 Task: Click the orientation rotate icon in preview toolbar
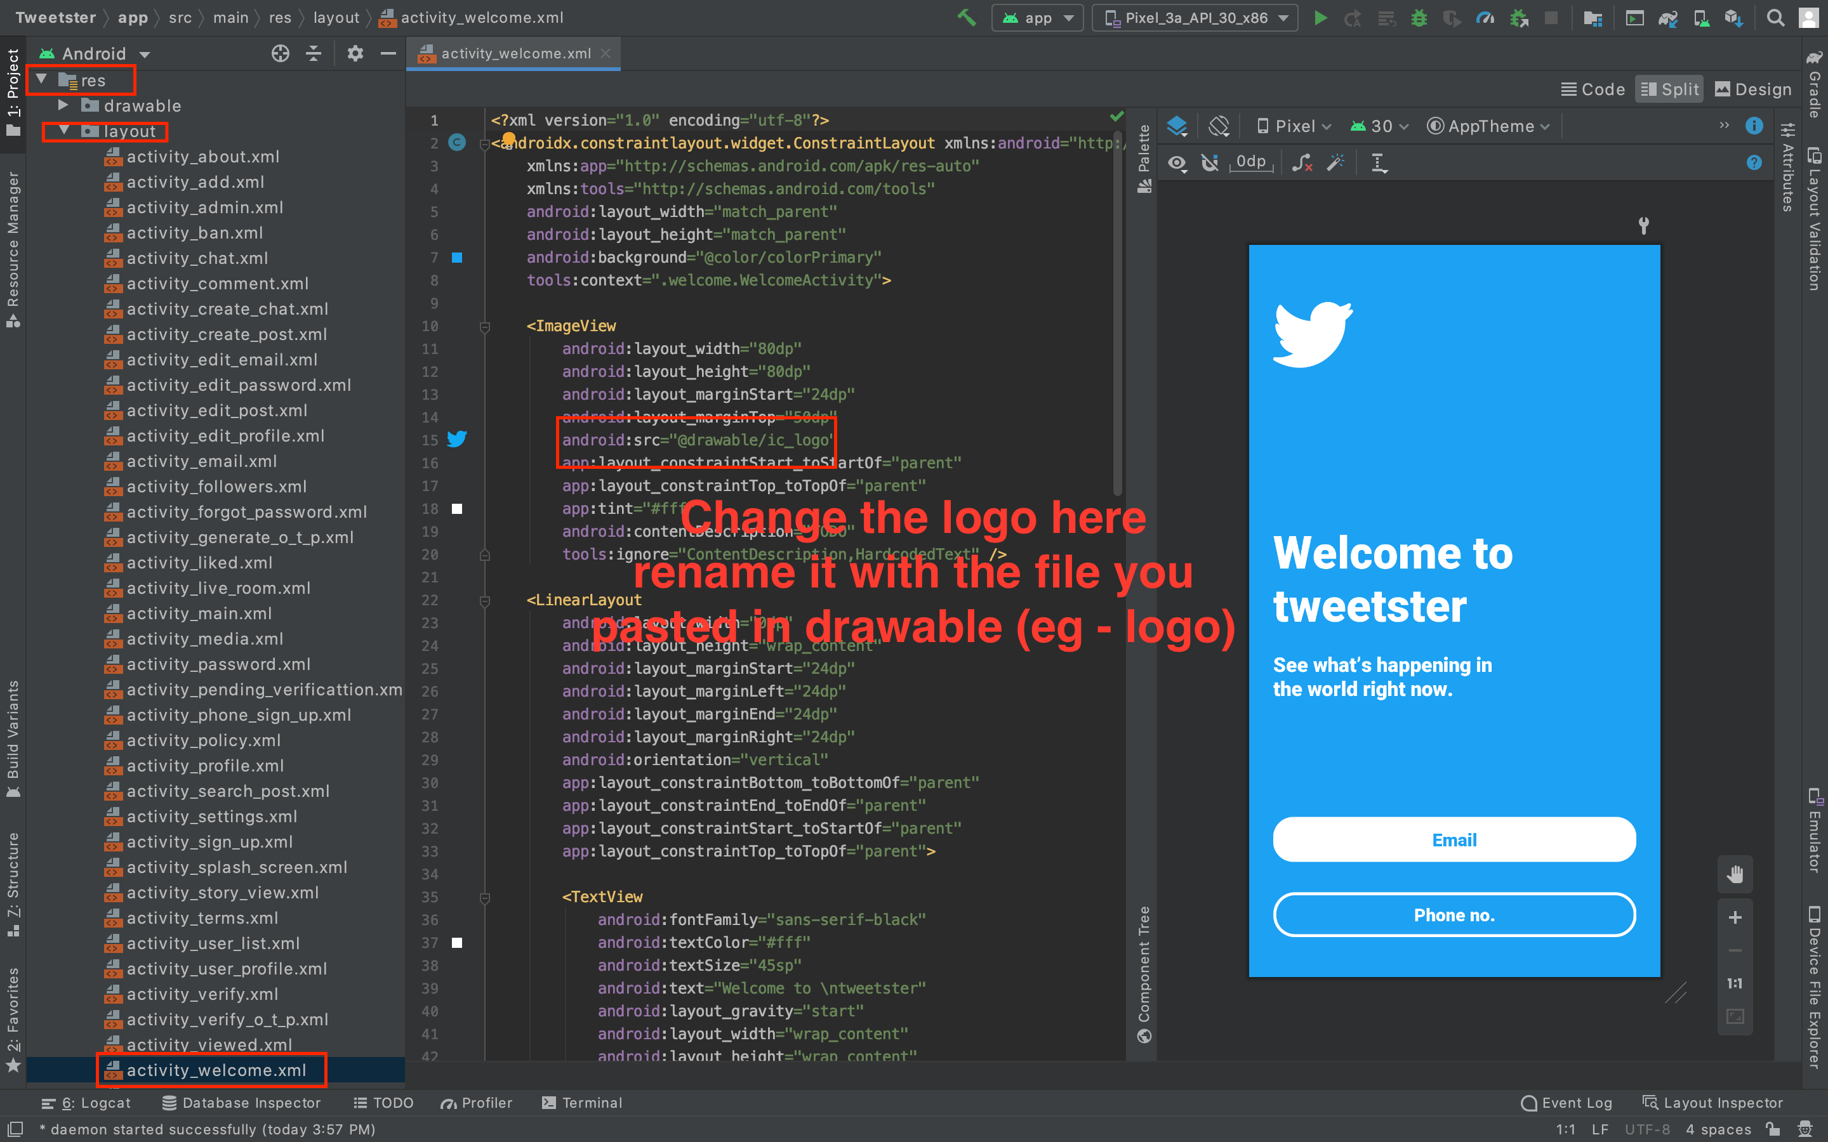tap(1219, 126)
